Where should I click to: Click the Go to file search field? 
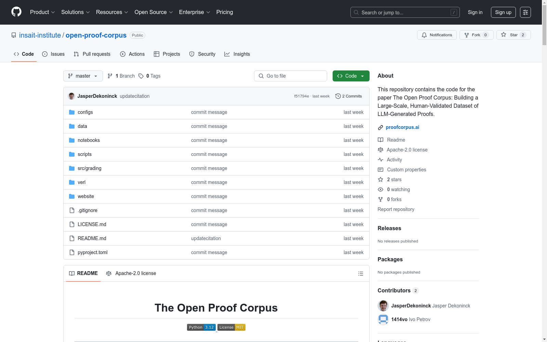coord(291,76)
